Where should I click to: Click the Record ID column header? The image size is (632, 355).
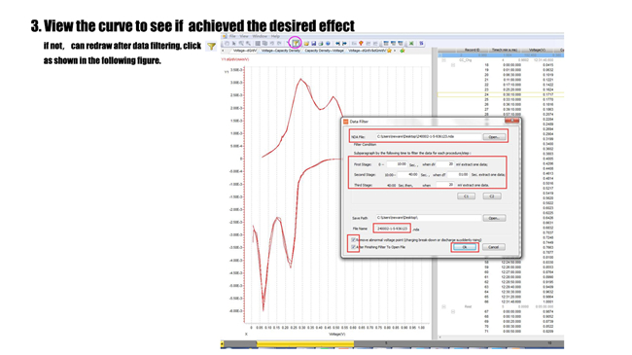(472, 50)
